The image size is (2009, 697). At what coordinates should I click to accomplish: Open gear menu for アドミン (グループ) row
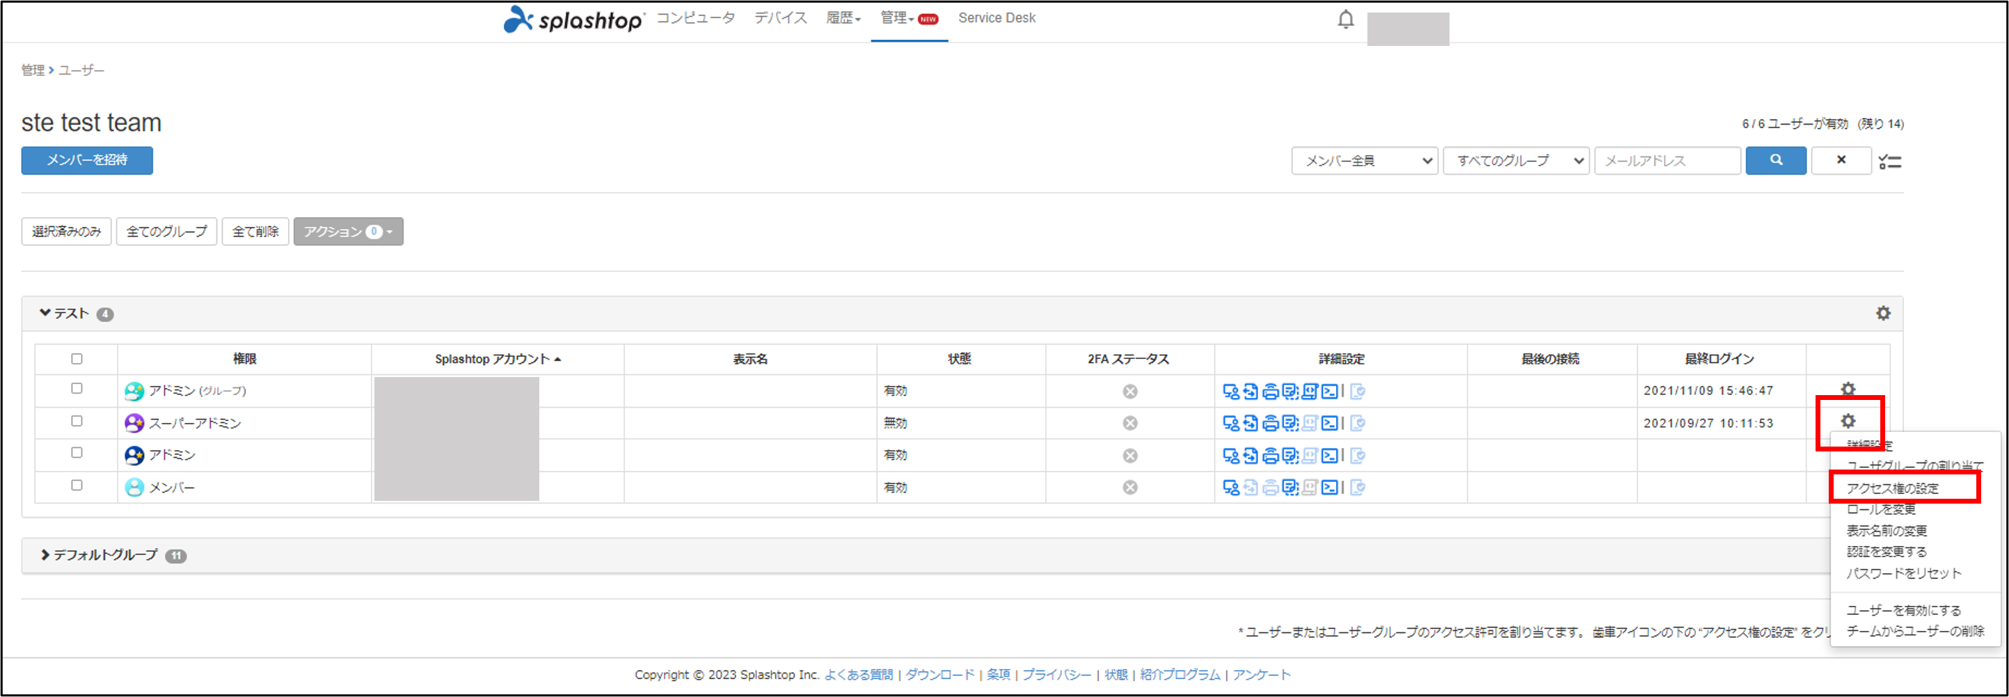1848,388
